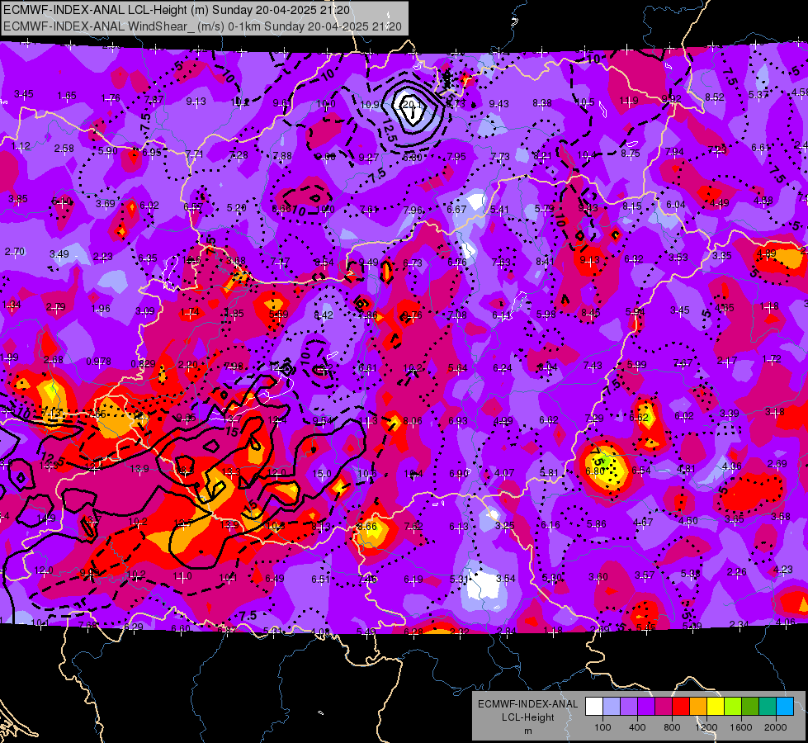808x743 pixels.
Task: Click the legend label "800"
Action: click(x=672, y=727)
